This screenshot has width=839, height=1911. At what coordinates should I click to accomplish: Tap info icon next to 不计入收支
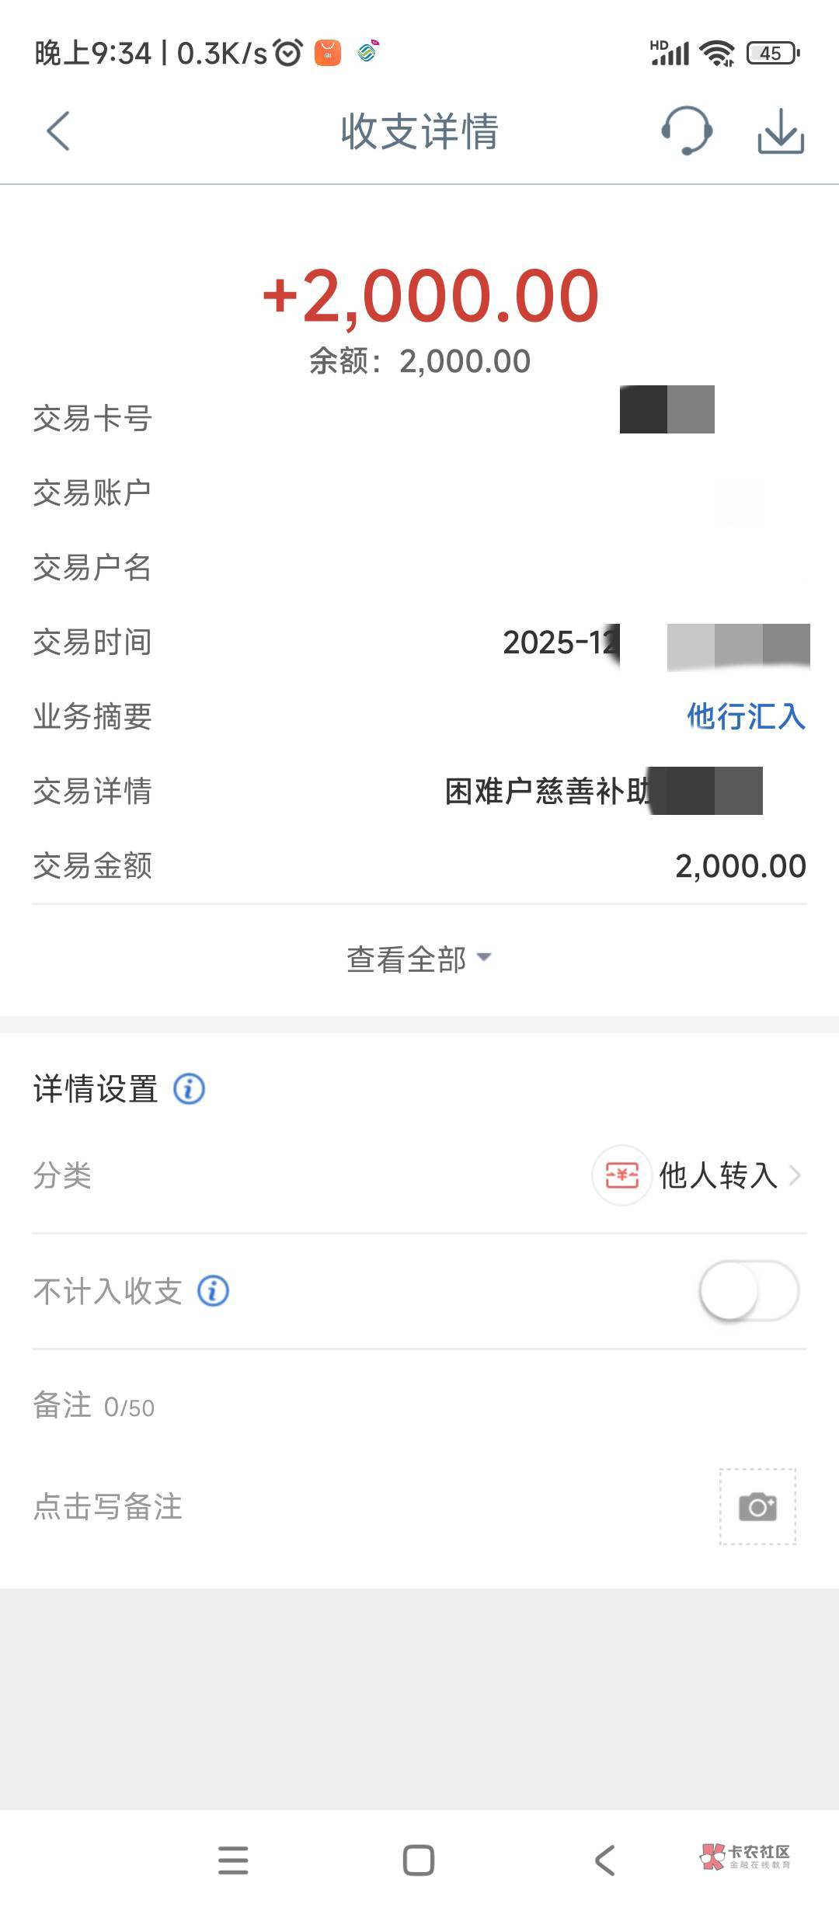point(213,1291)
